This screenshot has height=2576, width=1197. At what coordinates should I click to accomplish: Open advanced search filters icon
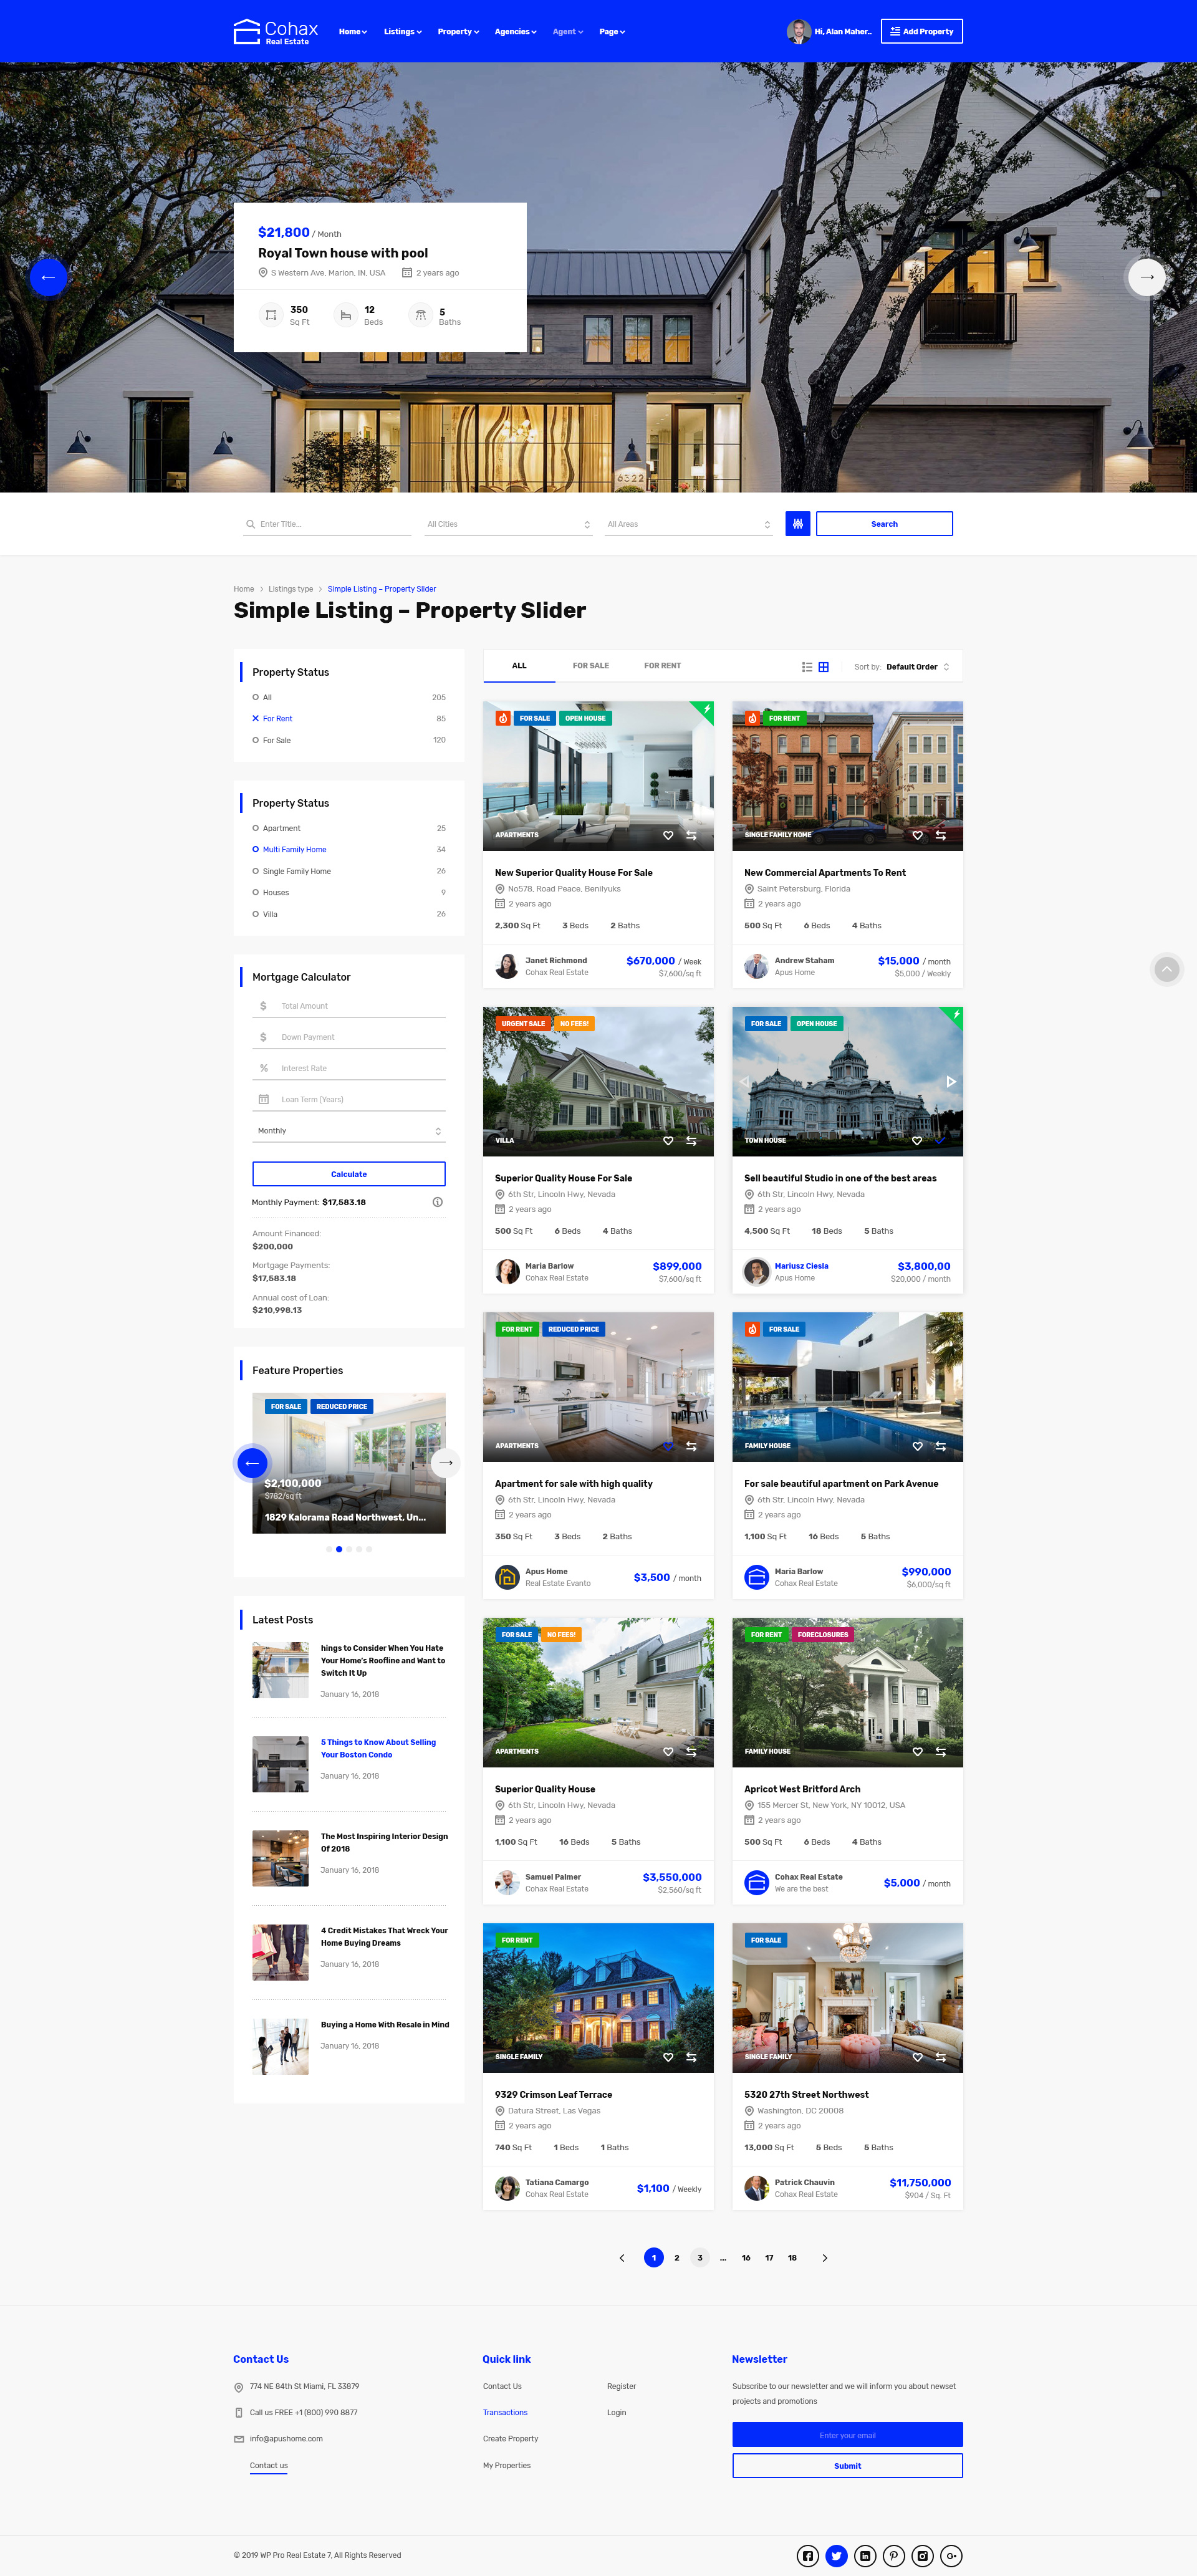(x=797, y=524)
